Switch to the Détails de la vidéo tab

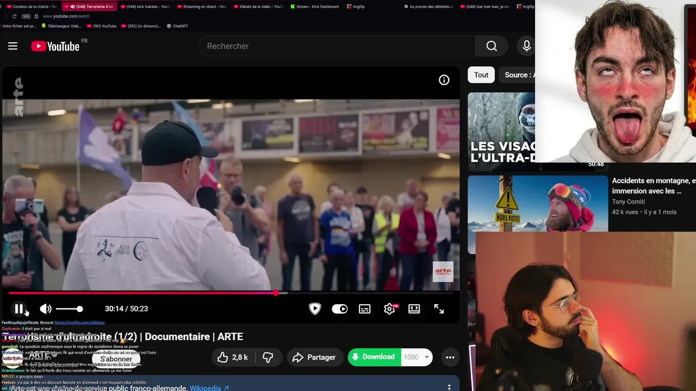coord(258,7)
